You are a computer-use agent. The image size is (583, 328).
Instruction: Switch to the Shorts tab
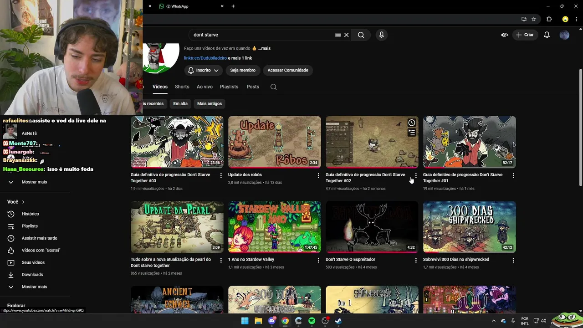(182, 87)
